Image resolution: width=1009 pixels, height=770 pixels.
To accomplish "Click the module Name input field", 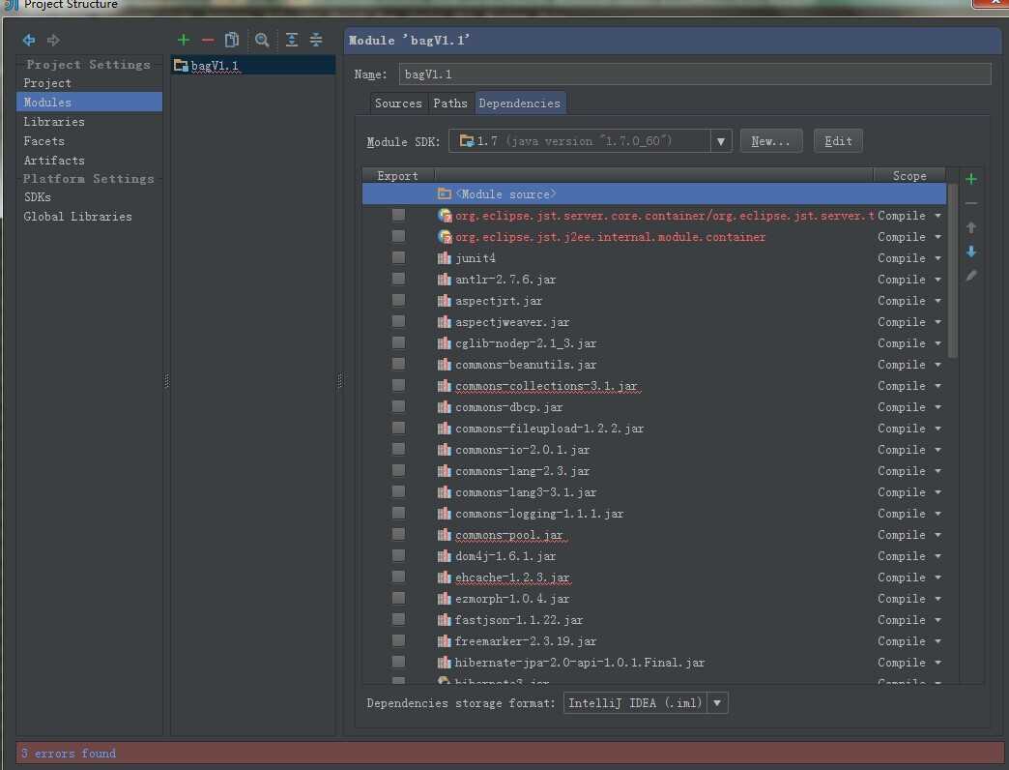I will click(x=694, y=74).
